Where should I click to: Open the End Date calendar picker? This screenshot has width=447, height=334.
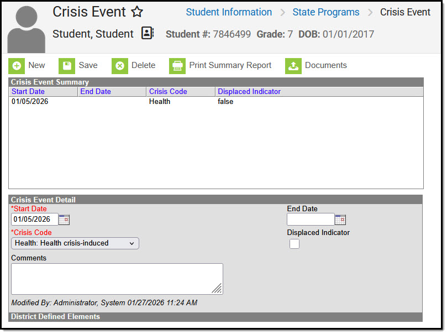[x=340, y=220]
